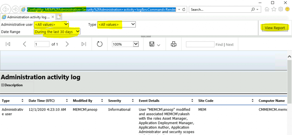Click the Administration activity log heading
Viewport: 292px width, 135px height.
pyautogui.click(x=40, y=77)
